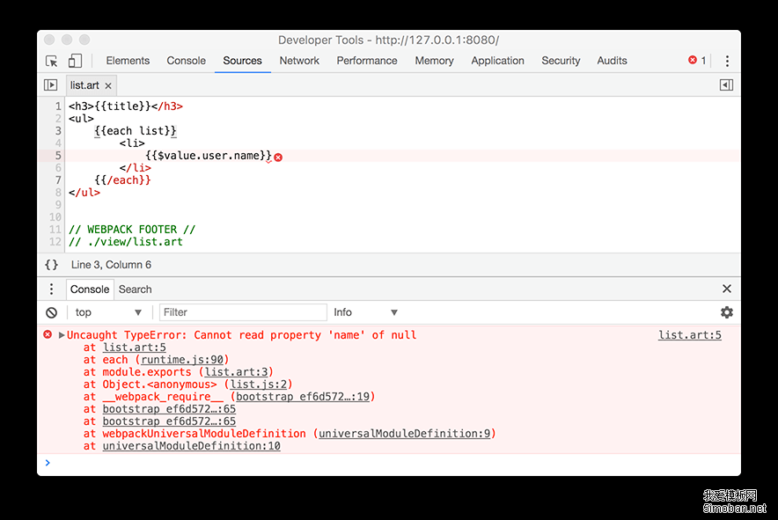
Task: Open the runtime.js:90 link in stack trace
Action: click(182, 360)
